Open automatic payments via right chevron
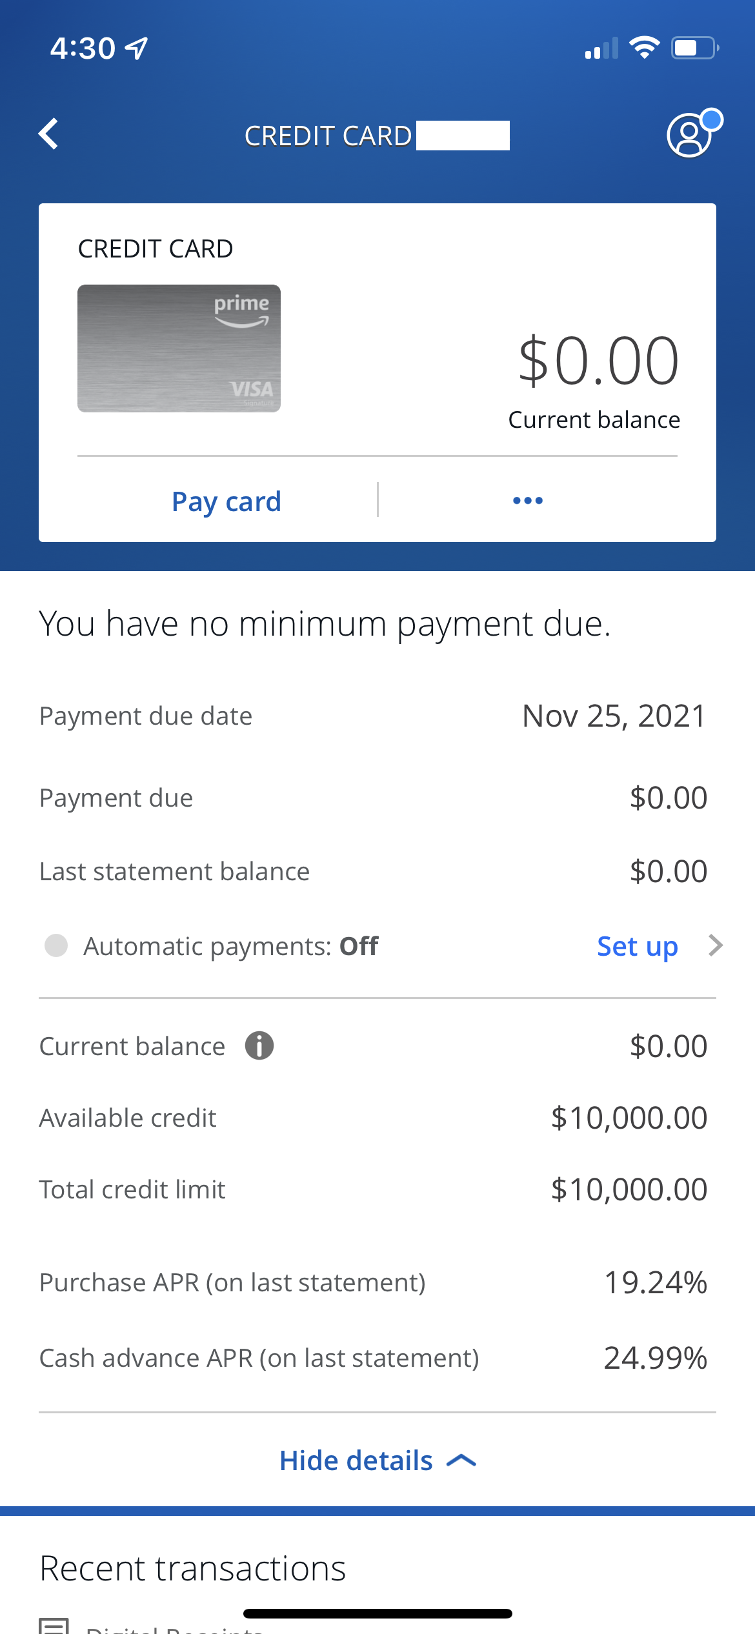This screenshot has height=1634, width=755. click(715, 945)
